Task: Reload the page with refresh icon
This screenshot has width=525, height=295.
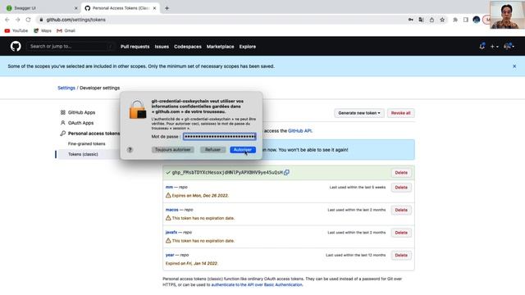Action: [x=28, y=20]
